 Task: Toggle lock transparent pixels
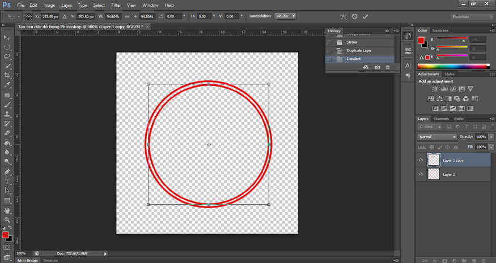click(x=431, y=147)
